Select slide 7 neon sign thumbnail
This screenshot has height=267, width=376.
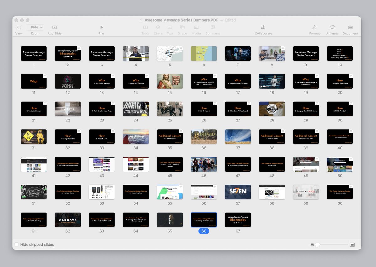[x=238, y=54]
